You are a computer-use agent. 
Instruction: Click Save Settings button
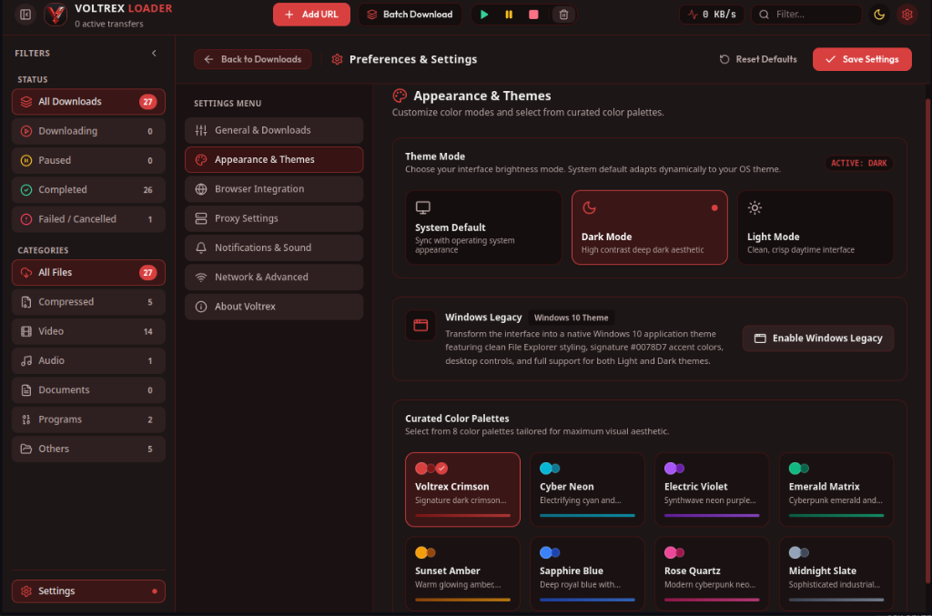[862, 59]
